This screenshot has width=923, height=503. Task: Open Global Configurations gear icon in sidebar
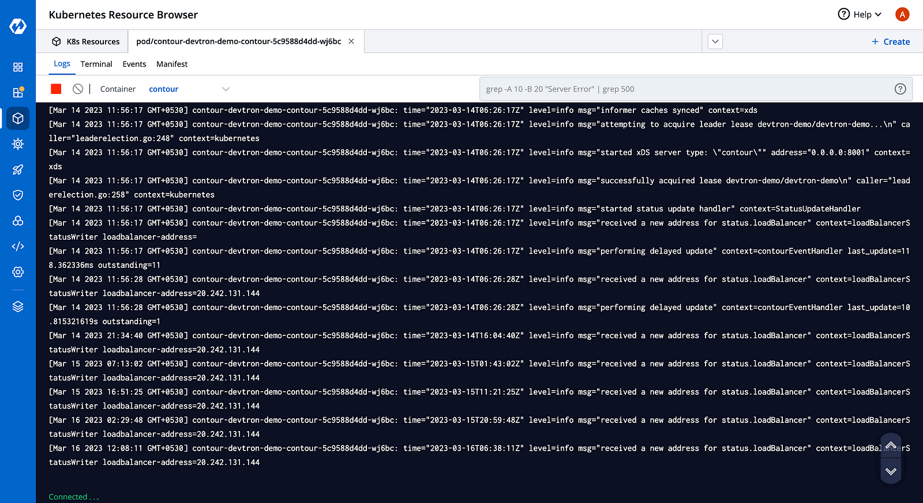[18, 272]
